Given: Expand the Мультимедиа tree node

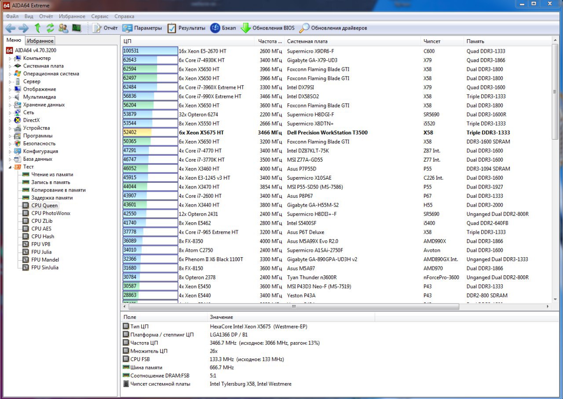Looking at the screenshot, I should (11, 97).
